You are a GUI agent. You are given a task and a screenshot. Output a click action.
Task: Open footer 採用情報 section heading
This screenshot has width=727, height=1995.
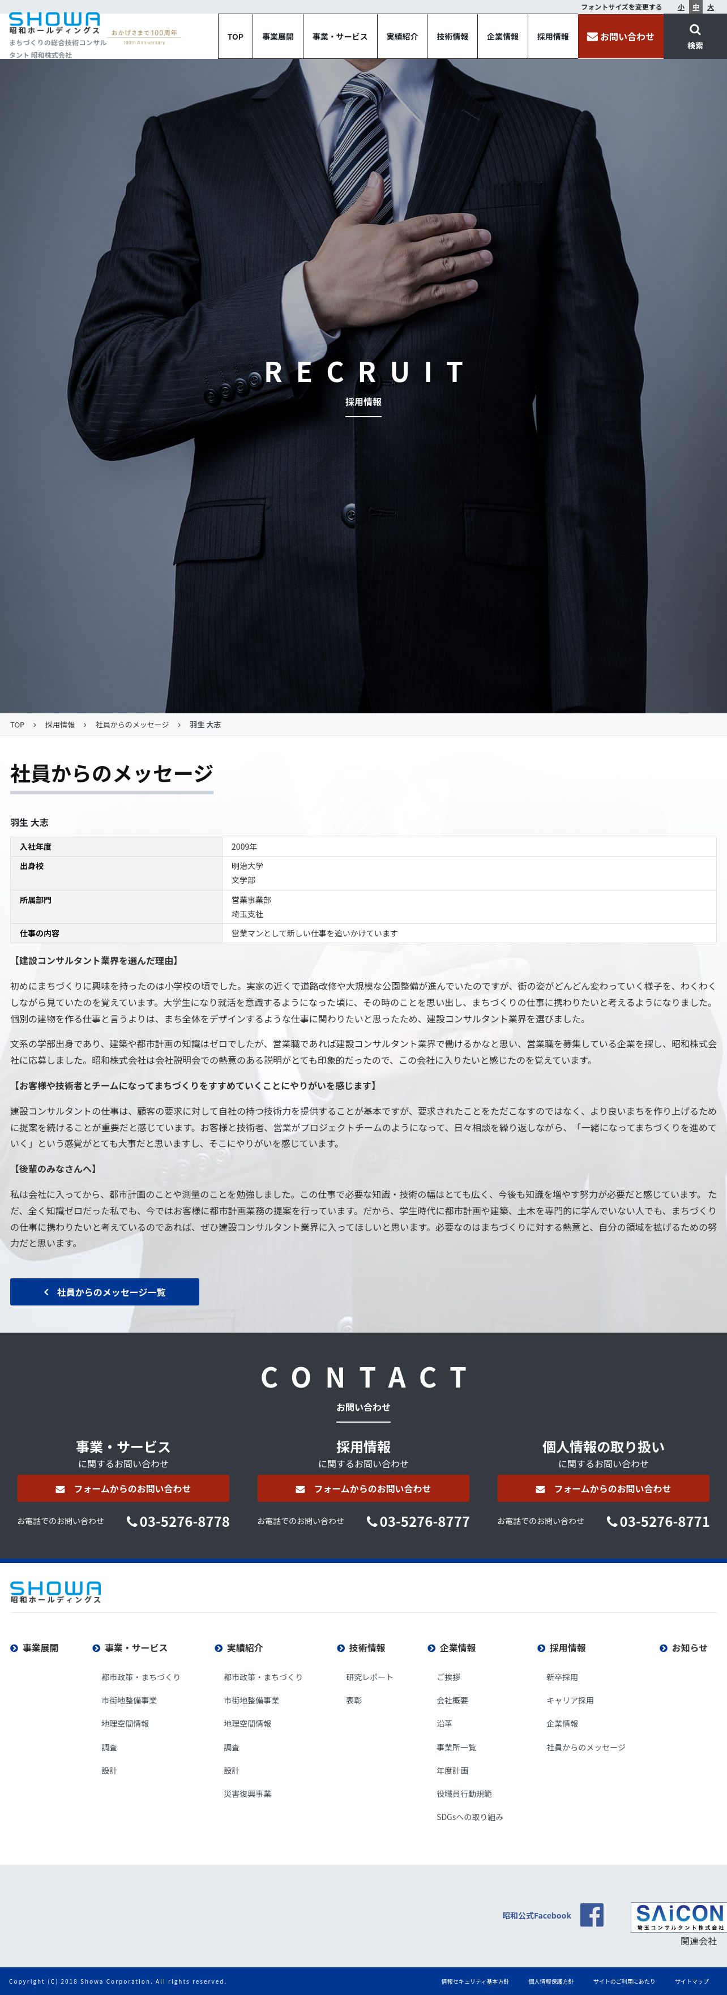[562, 1648]
